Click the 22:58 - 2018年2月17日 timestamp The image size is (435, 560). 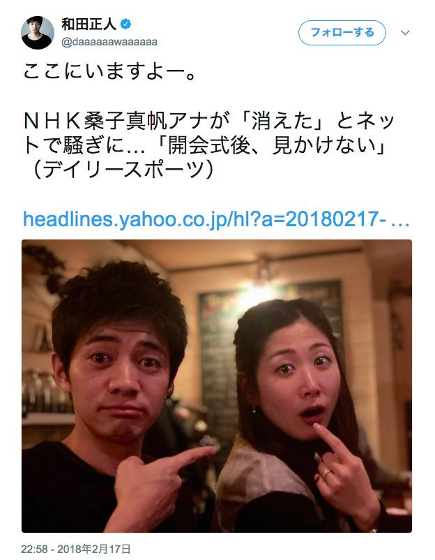(x=75, y=549)
